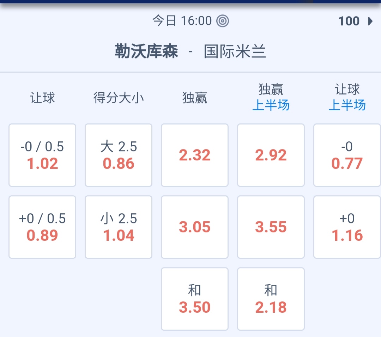This screenshot has width=381, height=337.
Task: Open the 国际米兰 team name
Action: (235, 52)
